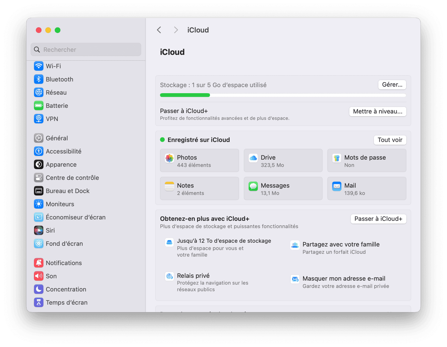
Task: Click the Rechercher search field
Action: [86, 50]
